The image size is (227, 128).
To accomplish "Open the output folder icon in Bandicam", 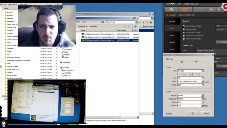I will [211, 10].
